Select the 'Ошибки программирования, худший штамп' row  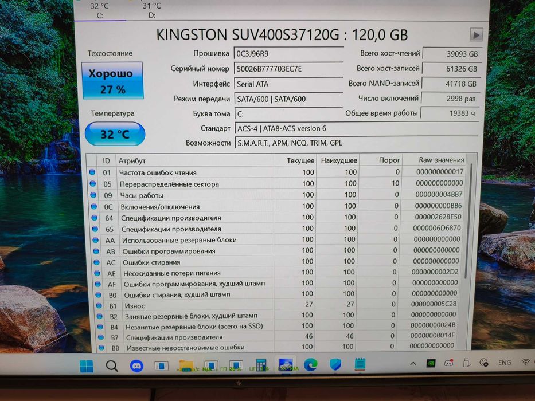click(x=278, y=284)
